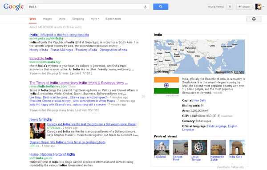Screen dimensions: 267x170
Task: Click the Ganges River thumbnail
Action: pos(181,147)
